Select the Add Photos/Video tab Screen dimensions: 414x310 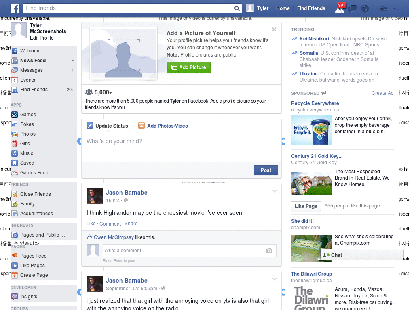163,126
